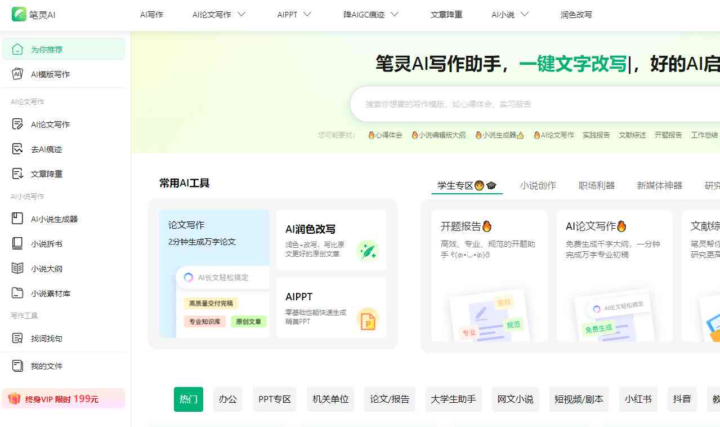Click the 笔灵AI logo icon
The width and height of the screenshot is (720, 427).
click(x=19, y=15)
